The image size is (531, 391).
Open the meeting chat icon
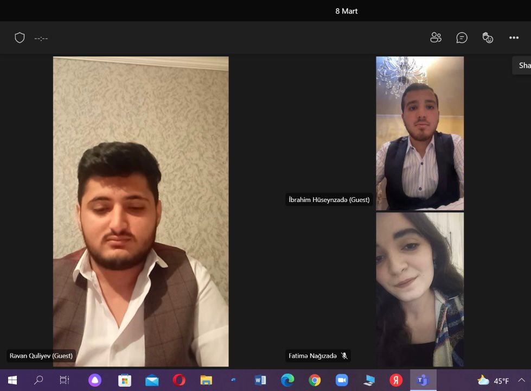pos(462,37)
